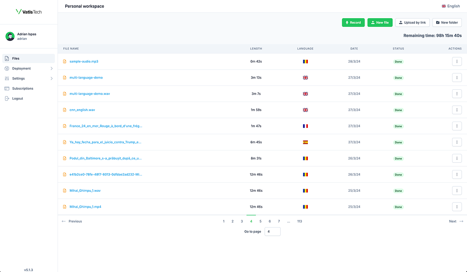Click the FILE NAME column header
Image resolution: width=467 pixels, height=272 pixels.
[x=71, y=49]
